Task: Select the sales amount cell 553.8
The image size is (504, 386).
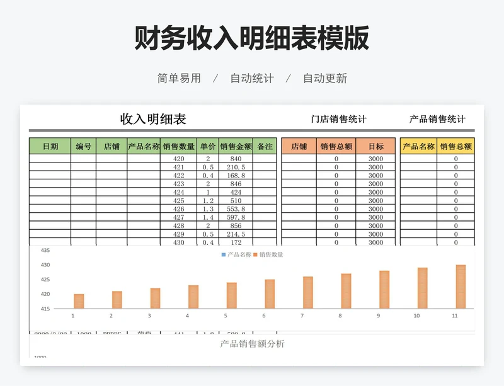Action: pyautogui.click(x=236, y=208)
